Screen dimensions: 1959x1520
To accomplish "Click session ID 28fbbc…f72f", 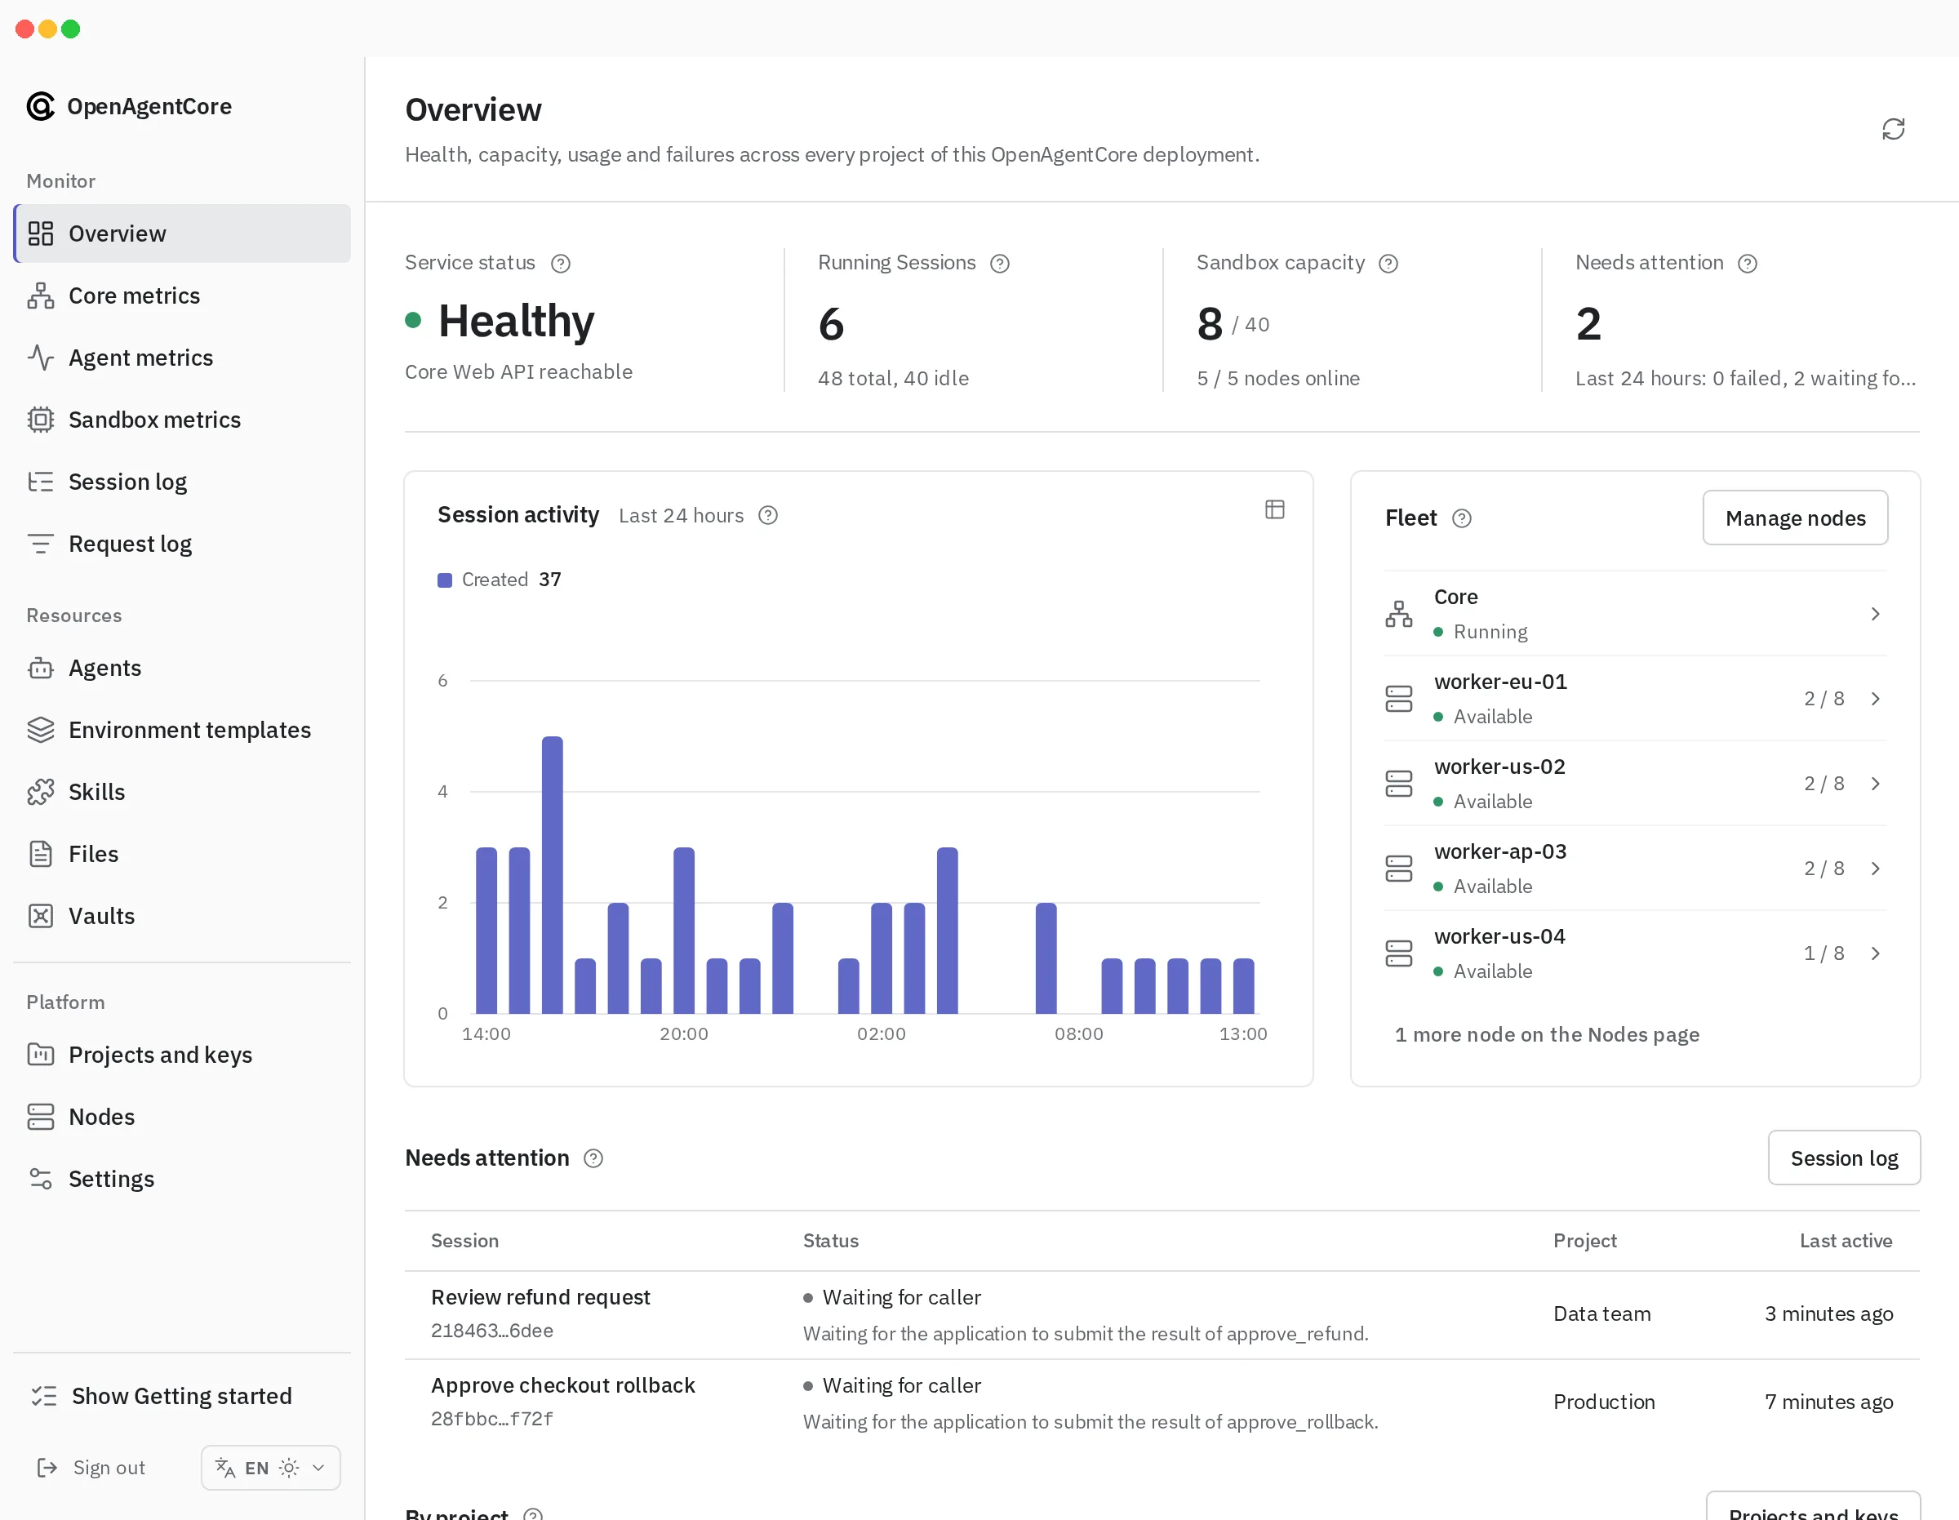I will click(491, 1418).
